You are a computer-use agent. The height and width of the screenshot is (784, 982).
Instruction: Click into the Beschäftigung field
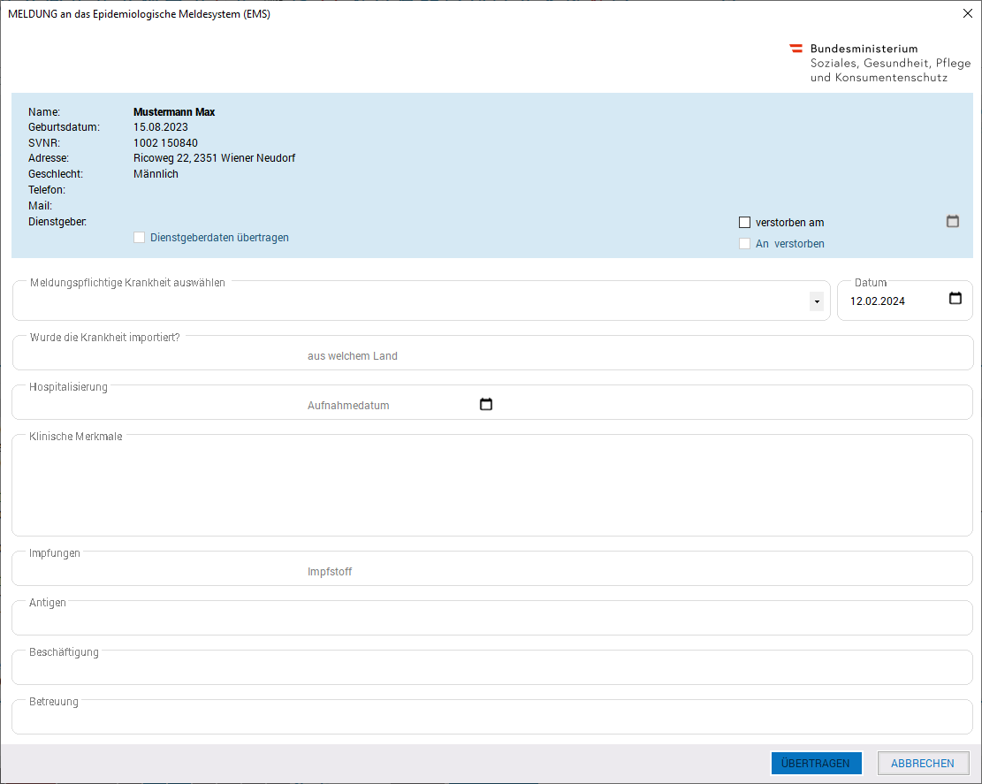click(x=492, y=669)
